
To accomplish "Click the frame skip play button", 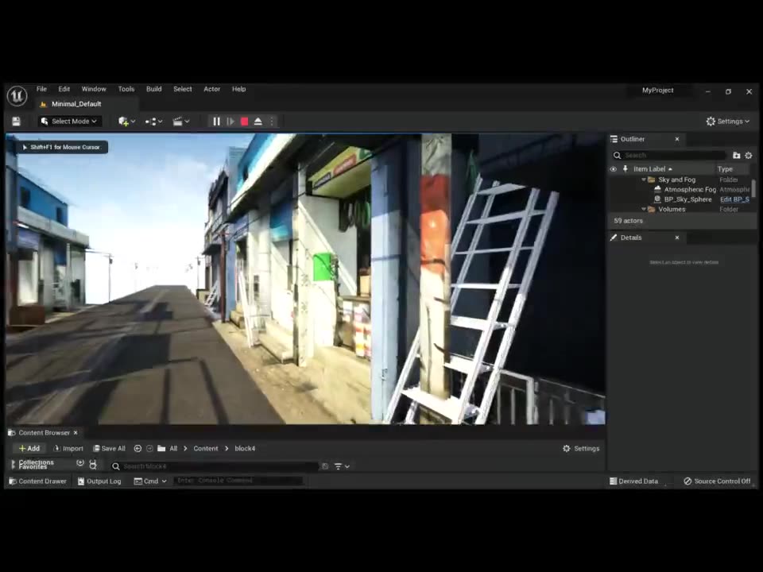I will [230, 122].
